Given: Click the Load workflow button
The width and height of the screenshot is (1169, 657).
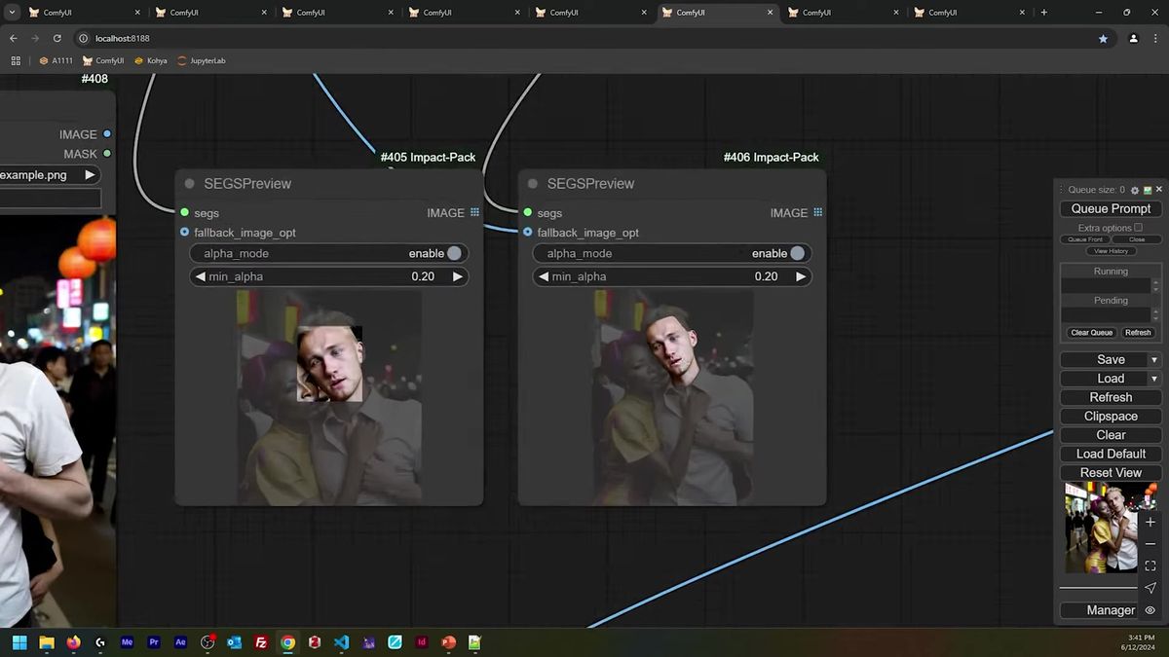Looking at the screenshot, I should pos(1104,379).
